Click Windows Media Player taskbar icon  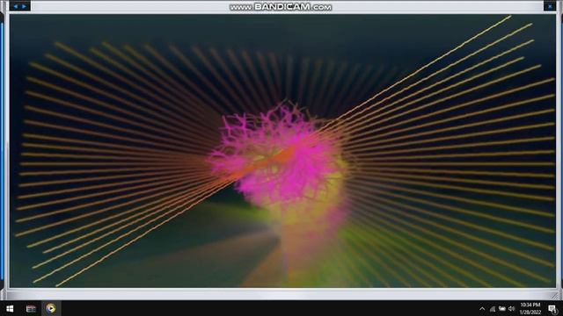click(x=51, y=308)
